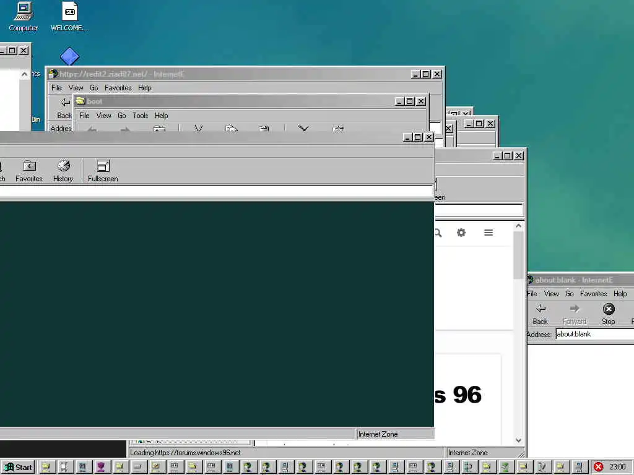Click 'Internet Zone' in the back browser status bar

pyautogui.click(x=468, y=453)
